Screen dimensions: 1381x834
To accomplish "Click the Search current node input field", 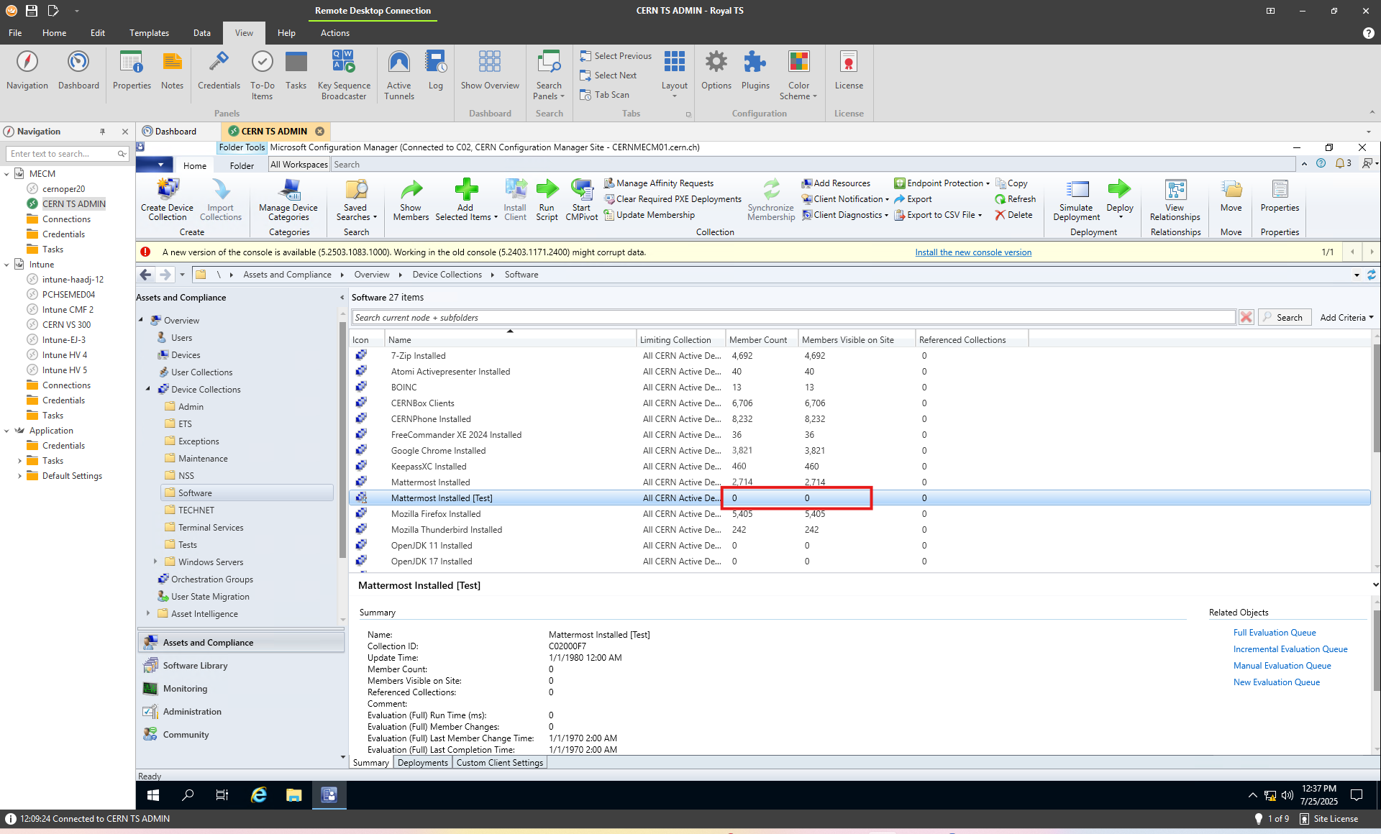I will pos(791,317).
